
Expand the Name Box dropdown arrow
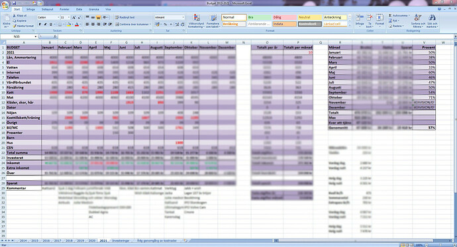click(36, 36)
